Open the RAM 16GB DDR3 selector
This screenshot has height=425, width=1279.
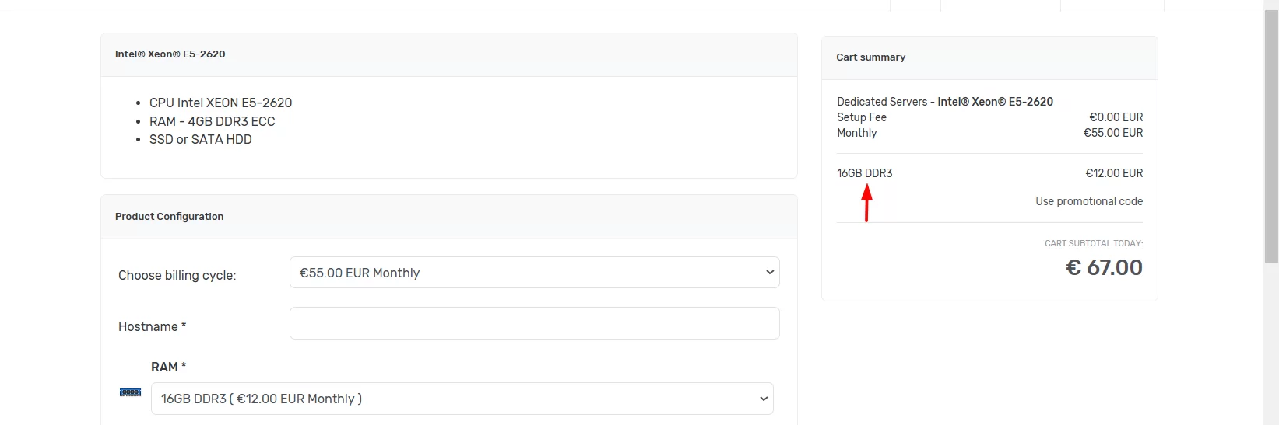click(462, 399)
